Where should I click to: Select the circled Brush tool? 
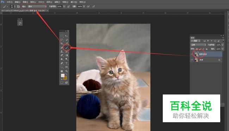(x=67, y=47)
